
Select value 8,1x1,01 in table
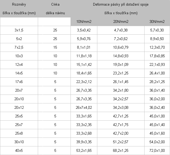coord(84,47)
